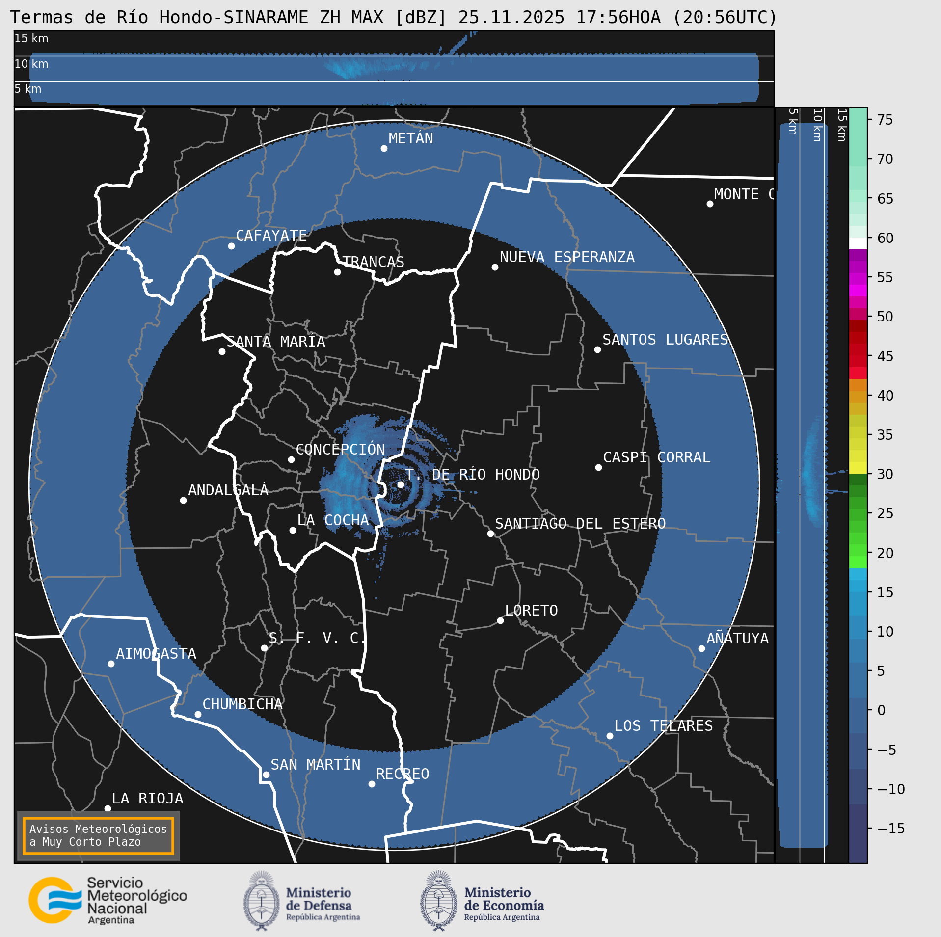Viewport: 941px width, 937px height.
Task: Click the Ministerio de Economía emblem
Action: tap(438, 901)
